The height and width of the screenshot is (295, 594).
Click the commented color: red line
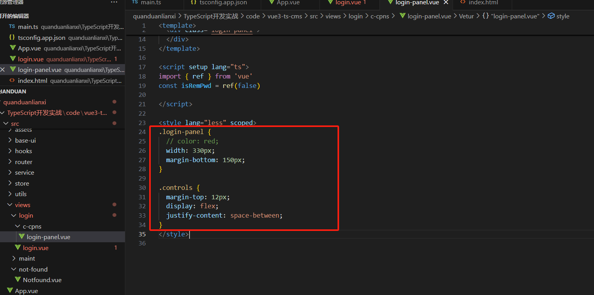click(192, 141)
